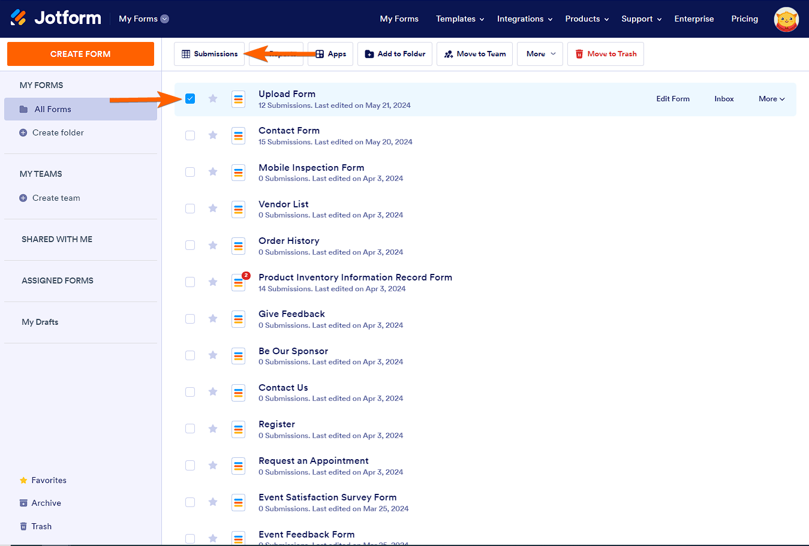Check the Vendor List checkbox
This screenshot has height=546, width=809.
tap(190, 209)
